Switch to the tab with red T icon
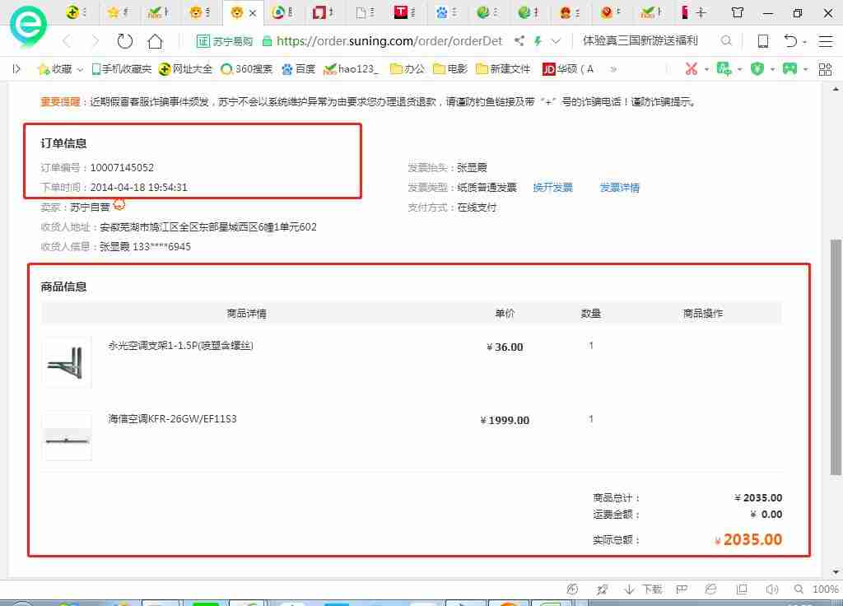843x606 pixels. (404, 12)
